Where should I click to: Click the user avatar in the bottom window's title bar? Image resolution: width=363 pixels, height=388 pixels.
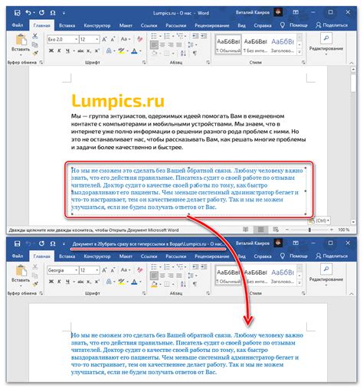coord(278,243)
